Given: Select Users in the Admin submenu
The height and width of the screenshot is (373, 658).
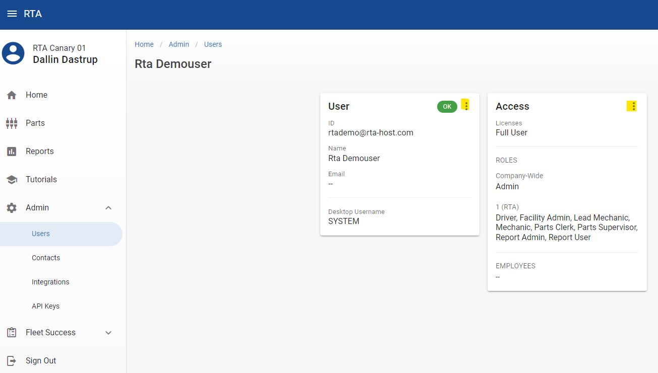Looking at the screenshot, I should 41,234.
